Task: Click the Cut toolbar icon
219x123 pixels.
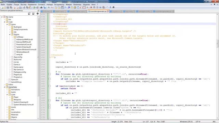Action: point(24,7)
